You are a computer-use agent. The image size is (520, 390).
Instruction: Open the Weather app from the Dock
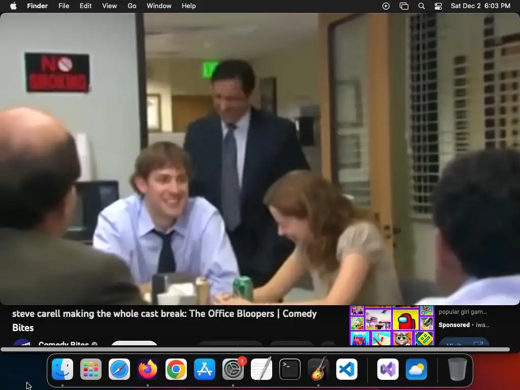(416, 369)
